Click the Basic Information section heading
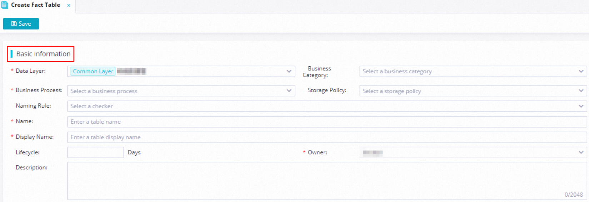This screenshot has height=202, width=589. coord(43,54)
